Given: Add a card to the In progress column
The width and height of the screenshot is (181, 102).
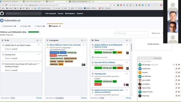Looking at the screenshot, I should (x=82, y=40).
